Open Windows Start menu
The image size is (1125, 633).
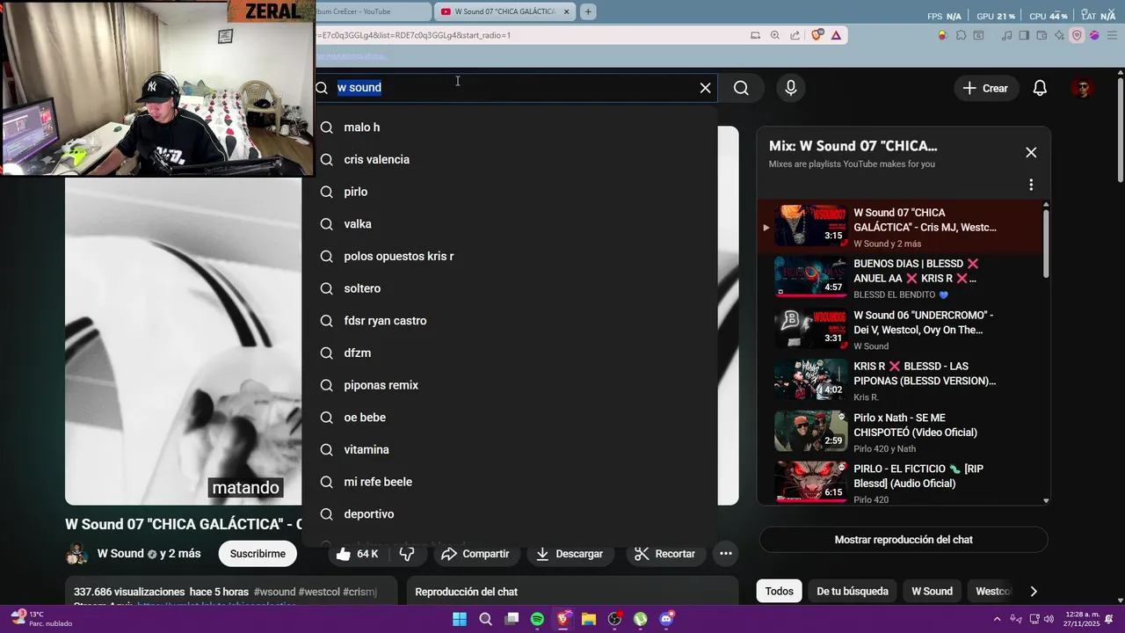click(460, 619)
